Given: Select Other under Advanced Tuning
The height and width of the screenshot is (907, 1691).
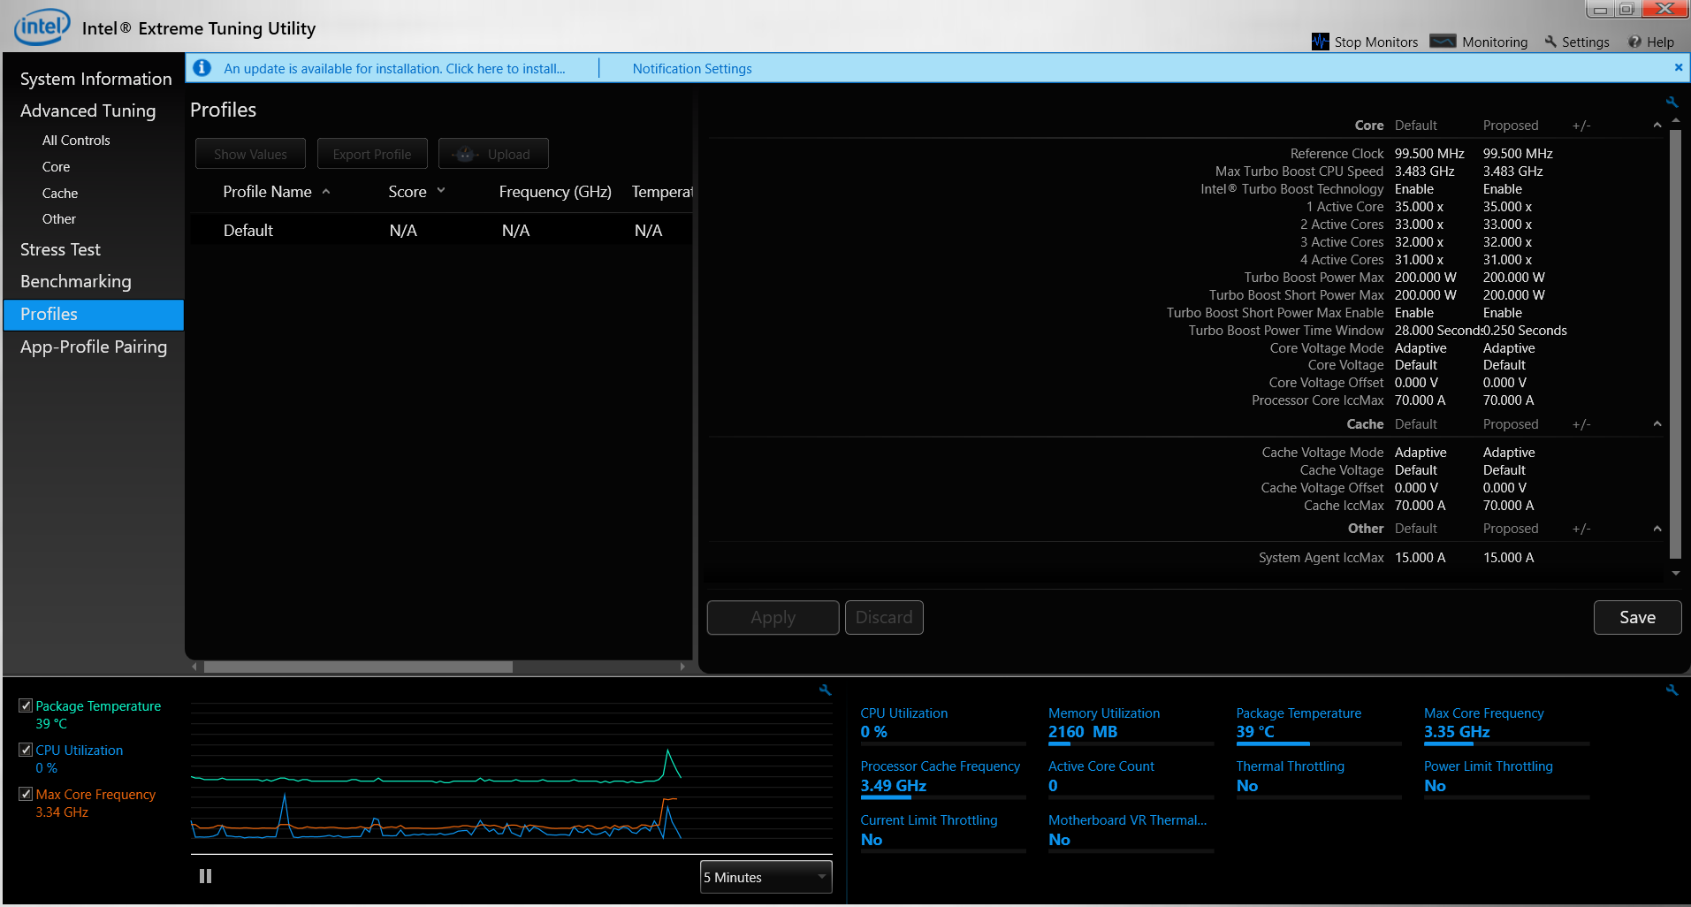Looking at the screenshot, I should click(x=59, y=219).
